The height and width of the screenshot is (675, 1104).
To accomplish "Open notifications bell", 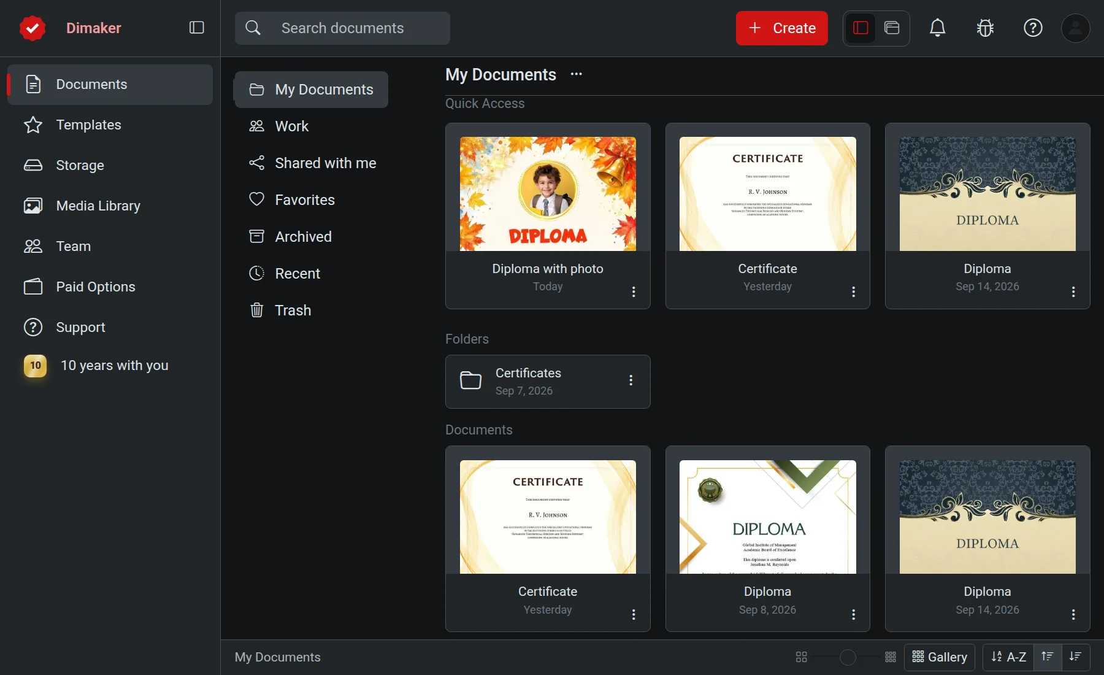I will [x=937, y=28].
